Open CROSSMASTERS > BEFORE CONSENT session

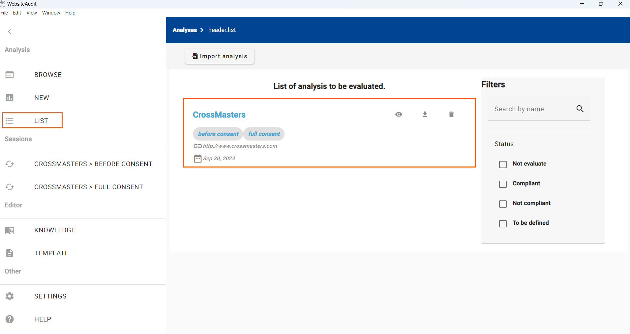pyautogui.click(x=93, y=164)
